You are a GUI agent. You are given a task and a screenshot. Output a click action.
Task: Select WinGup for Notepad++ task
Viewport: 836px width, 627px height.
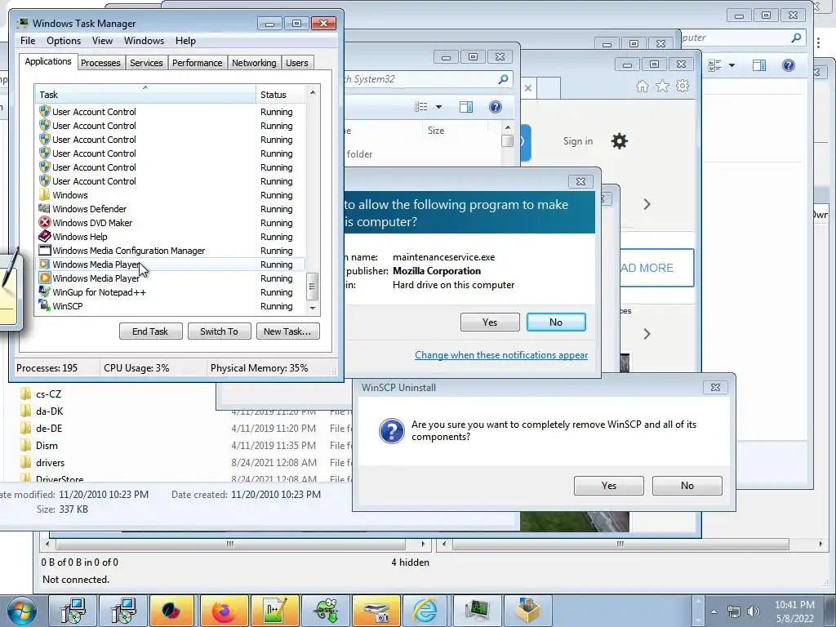pyautogui.click(x=99, y=292)
